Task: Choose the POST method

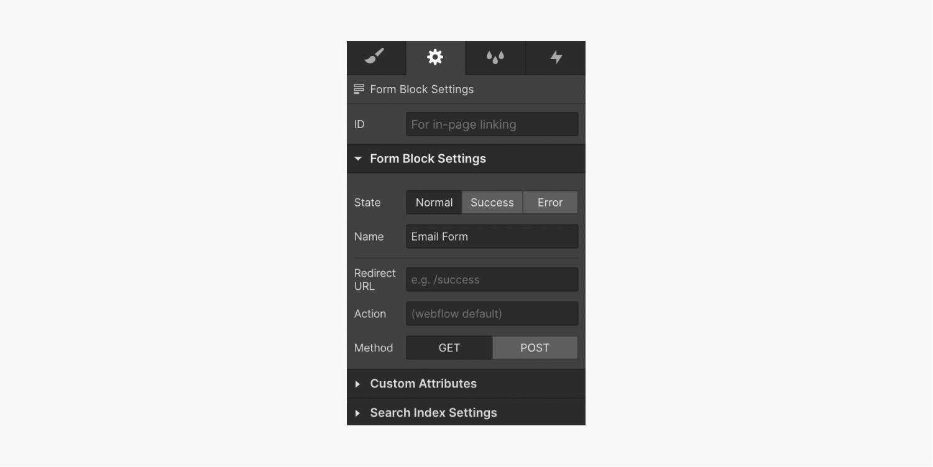Action: [535, 348]
